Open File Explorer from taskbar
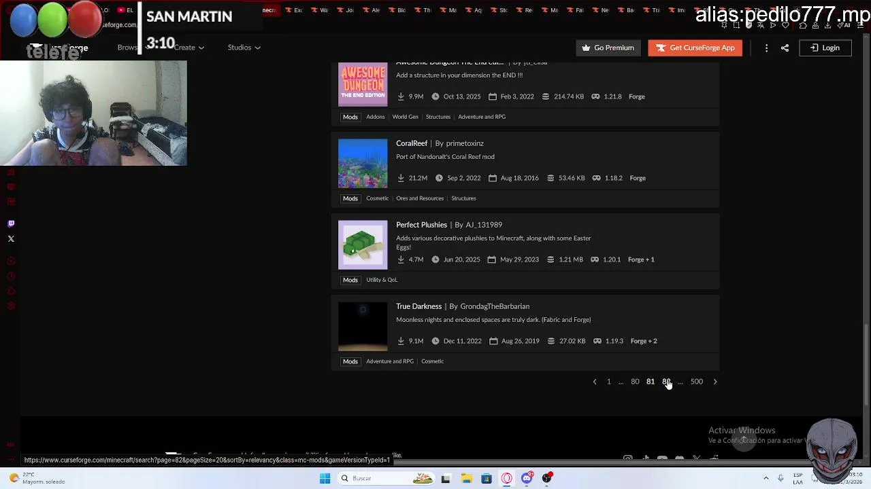The height and width of the screenshot is (489, 871). click(x=466, y=478)
